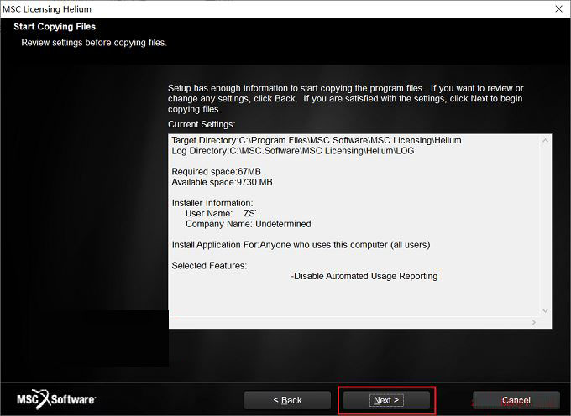The height and width of the screenshot is (416, 571).
Task: Cancel the MSC Licensing Helium setup
Action: pyautogui.click(x=516, y=400)
